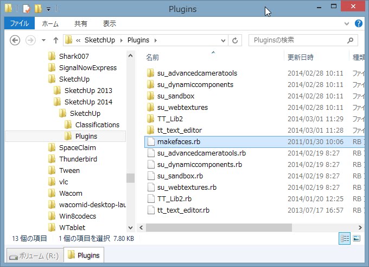
Task: Open the ファイル menu tab
Action: point(20,23)
